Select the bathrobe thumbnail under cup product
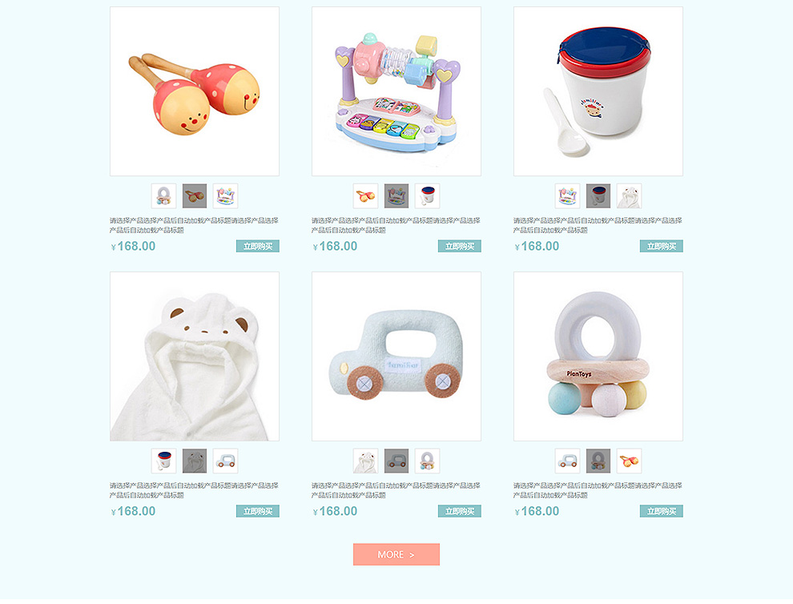The width and height of the screenshot is (793, 604). 629,195
